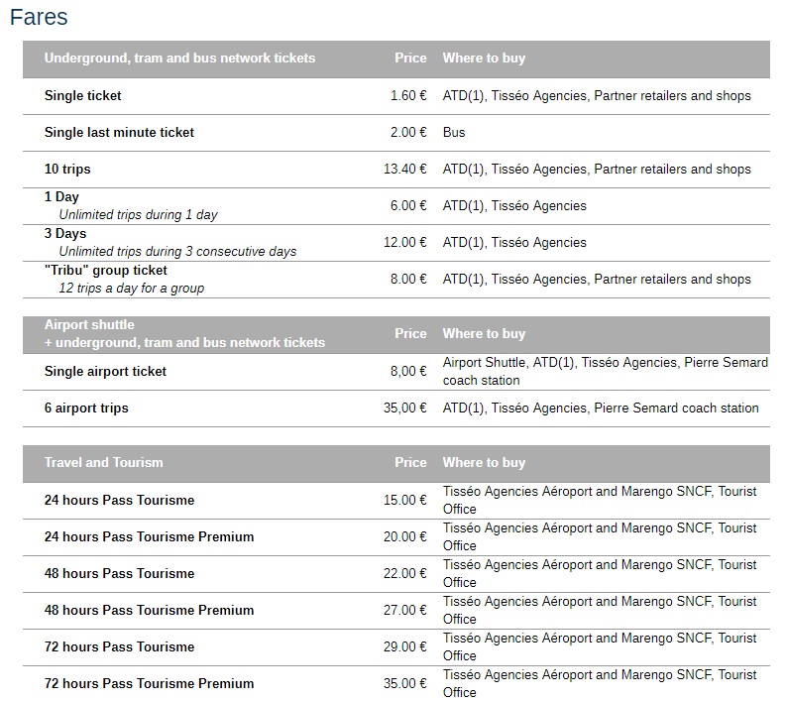This screenshot has width=787, height=701.
Task: Click the 3 Days ticket label
Action: pos(65,234)
